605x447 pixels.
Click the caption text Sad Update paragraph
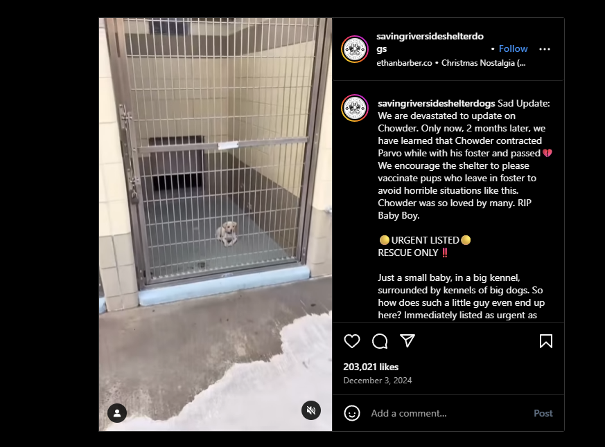[x=465, y=159]
